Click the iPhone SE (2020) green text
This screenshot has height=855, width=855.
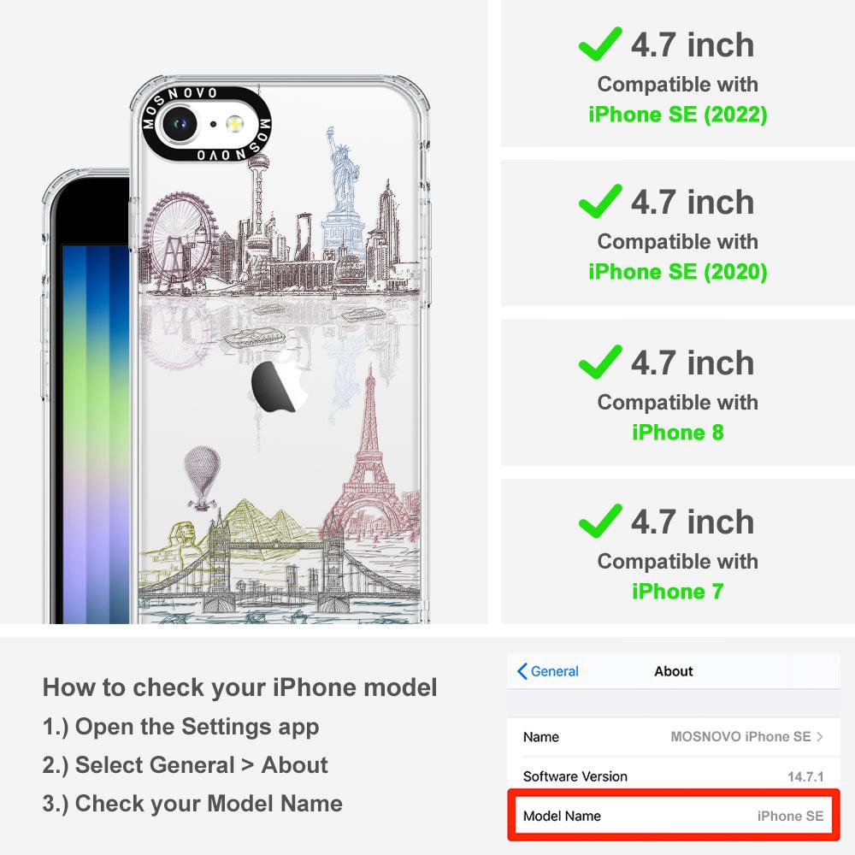coord(678,272)
